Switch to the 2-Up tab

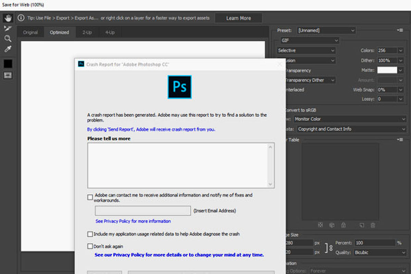coord(87,33)
